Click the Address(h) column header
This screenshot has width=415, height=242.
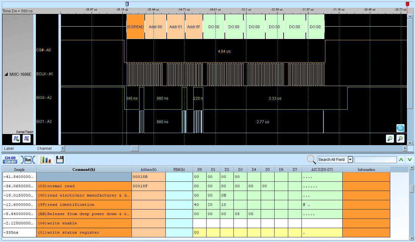tap(148, 170)
